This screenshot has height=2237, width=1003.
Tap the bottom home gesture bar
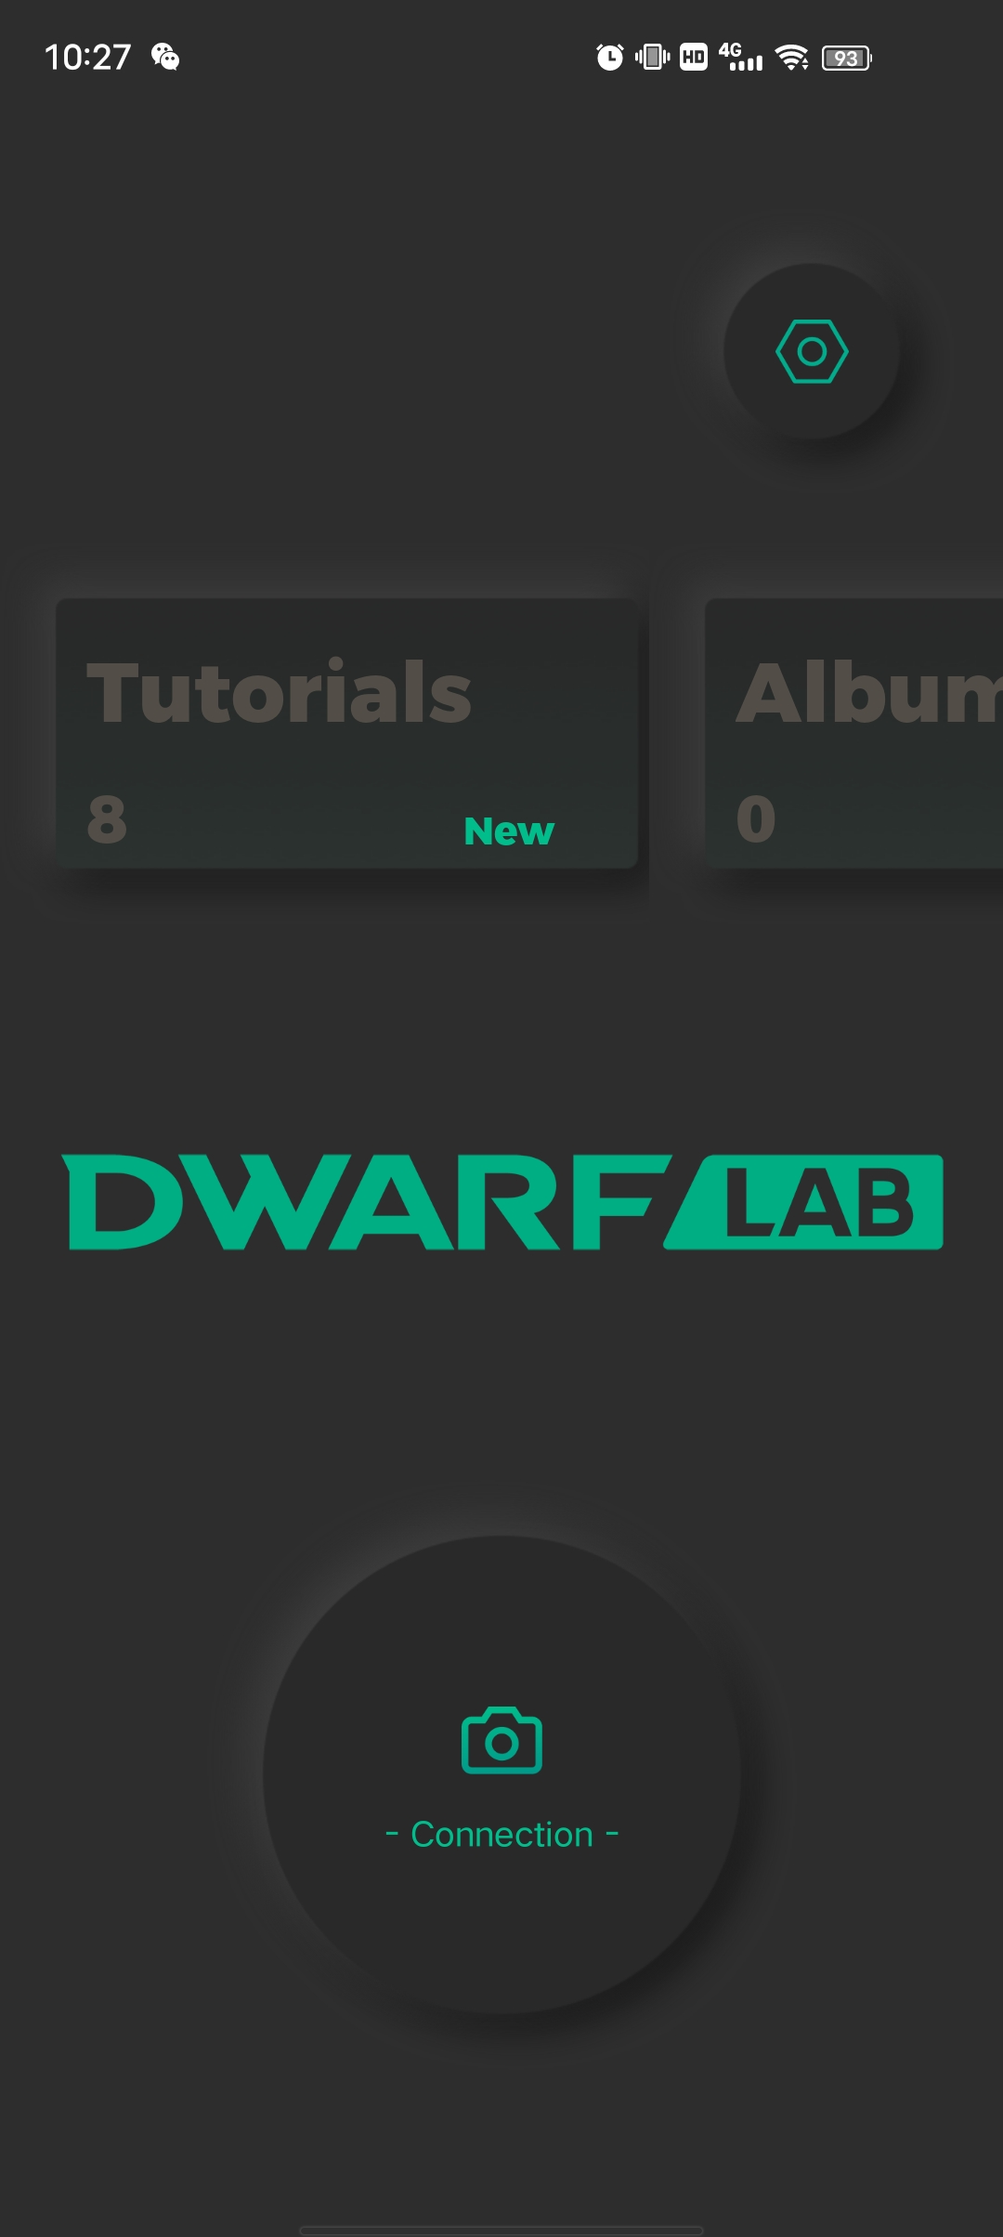[x=501, y=2230]
